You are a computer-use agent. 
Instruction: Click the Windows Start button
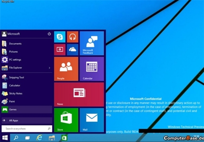pos(5,138)
